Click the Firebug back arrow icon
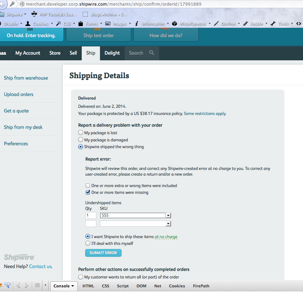This screenshot has width=303, height=292. tap(18, 286)
